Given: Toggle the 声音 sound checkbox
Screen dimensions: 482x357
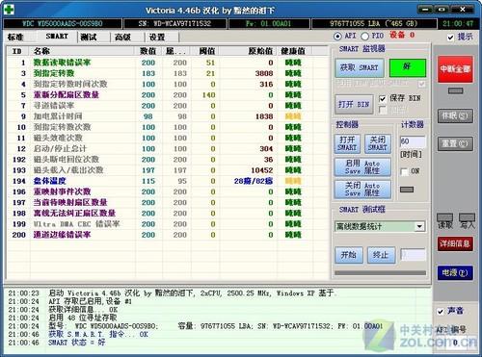Looking at the screenshot, I should (x=441, y=312).
